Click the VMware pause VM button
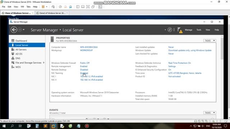The image size is (230, 129). [43, 7]
